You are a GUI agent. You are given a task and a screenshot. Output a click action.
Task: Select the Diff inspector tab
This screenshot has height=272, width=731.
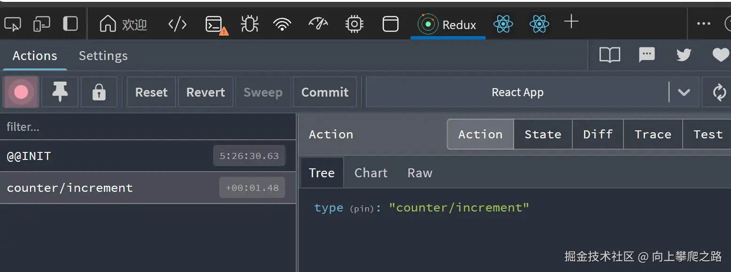(x=598, y=135)
